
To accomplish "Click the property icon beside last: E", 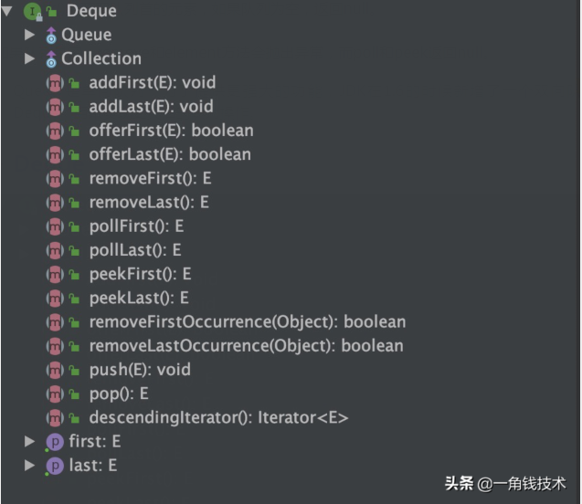I will click(x=54, y=466).
